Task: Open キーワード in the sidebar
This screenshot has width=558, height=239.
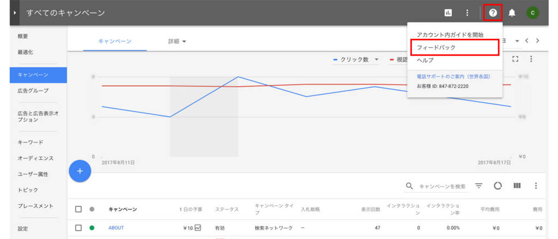Action: pyautogui.click(x=31, y=142)
